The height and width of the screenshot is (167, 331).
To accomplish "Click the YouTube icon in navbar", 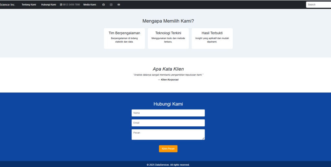I will pos(119,5).
